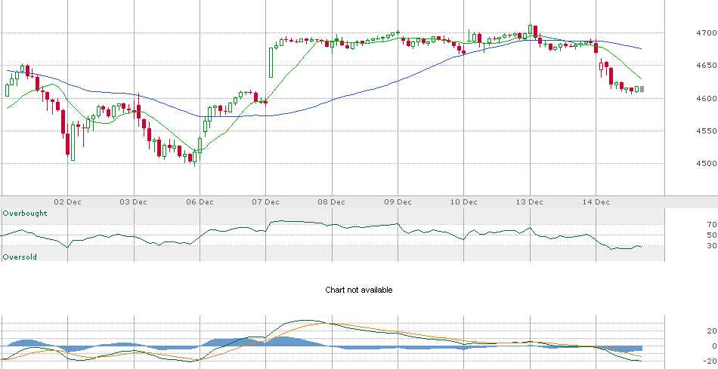Click the 02 Dec date label
718x369 pixels.
(x=67, y=202)
